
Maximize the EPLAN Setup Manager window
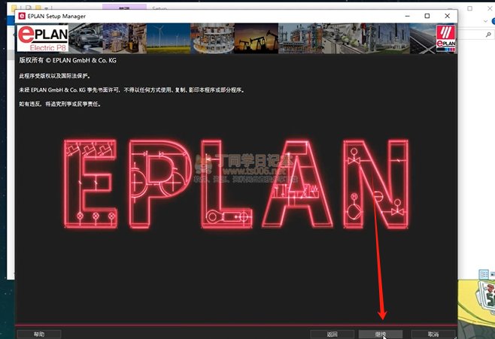pos(427,16)
